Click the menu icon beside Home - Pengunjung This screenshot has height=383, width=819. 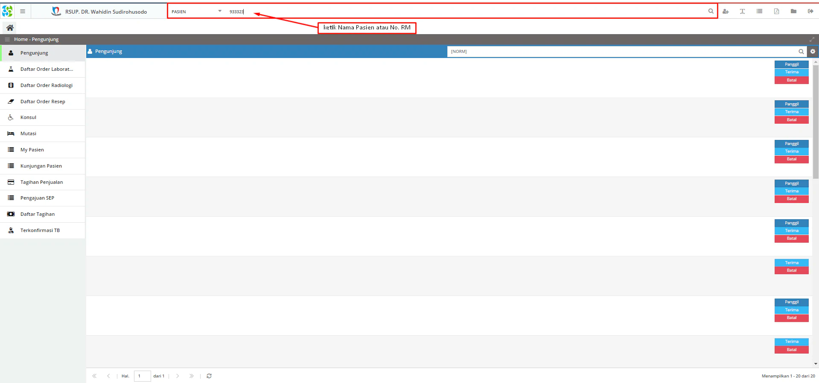tap(7, 39)
